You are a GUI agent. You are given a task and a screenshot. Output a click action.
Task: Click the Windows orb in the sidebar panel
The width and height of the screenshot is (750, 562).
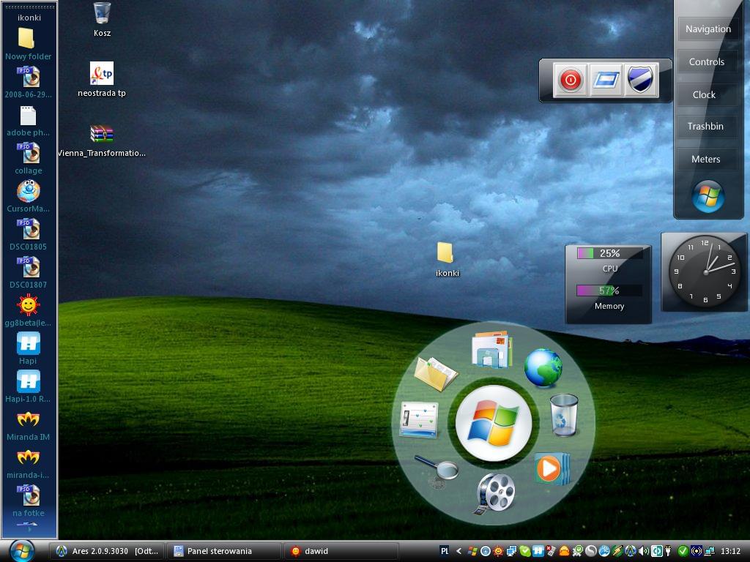point(708,196)
